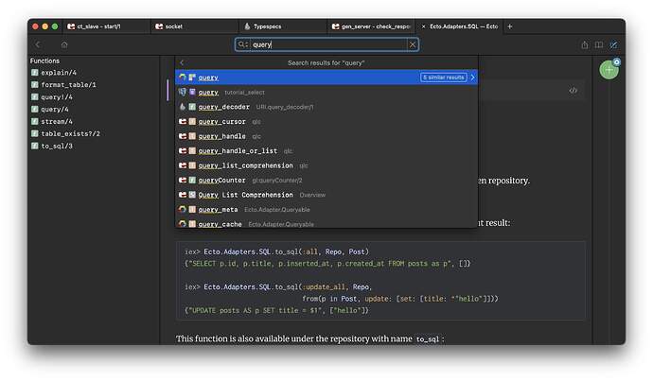Click the share icon in the toolbar
This screenshot has height=381, width=653.
tap(585, 44)
